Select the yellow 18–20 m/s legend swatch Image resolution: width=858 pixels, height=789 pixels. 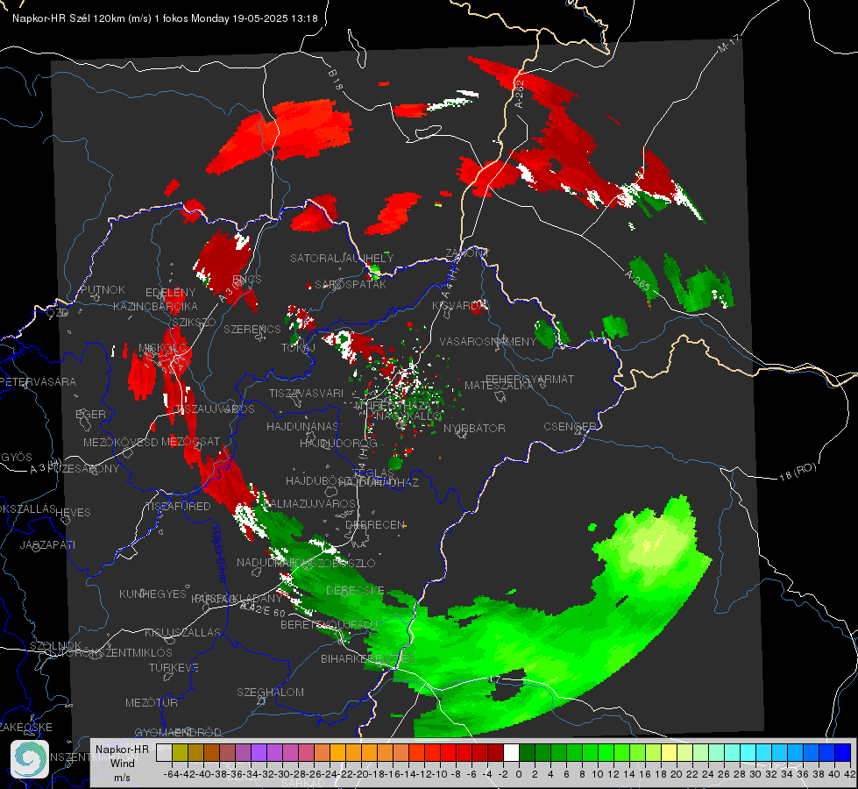coord(669,752)
